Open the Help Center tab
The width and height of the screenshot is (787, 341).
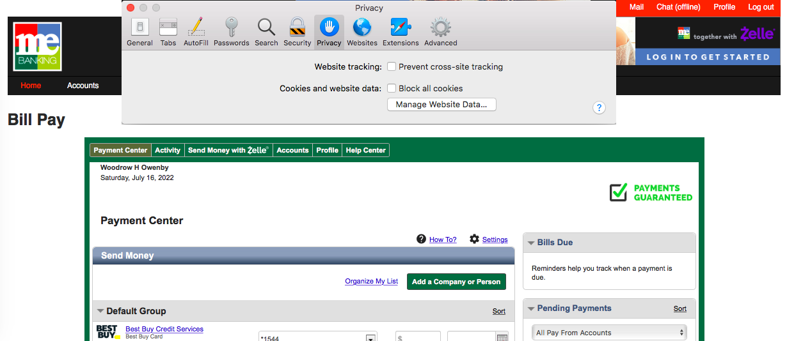(x=365, y=150)
